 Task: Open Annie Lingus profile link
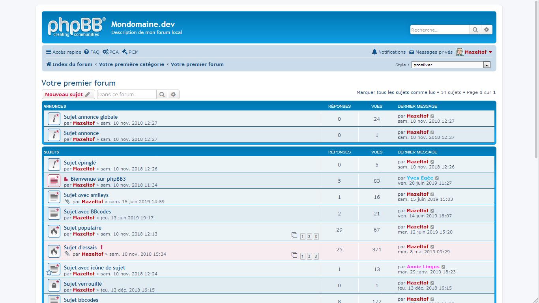[423, 267]
